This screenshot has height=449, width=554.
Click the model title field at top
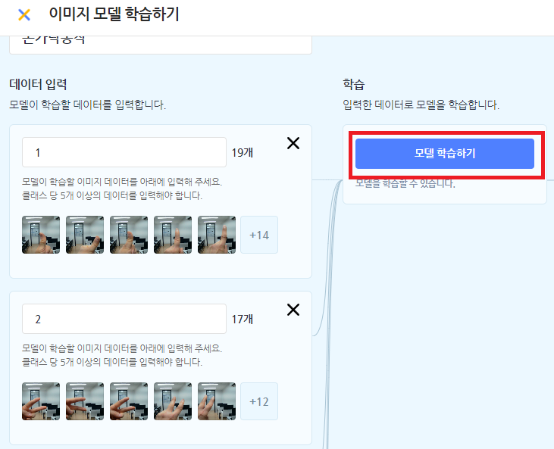[161, 45]
